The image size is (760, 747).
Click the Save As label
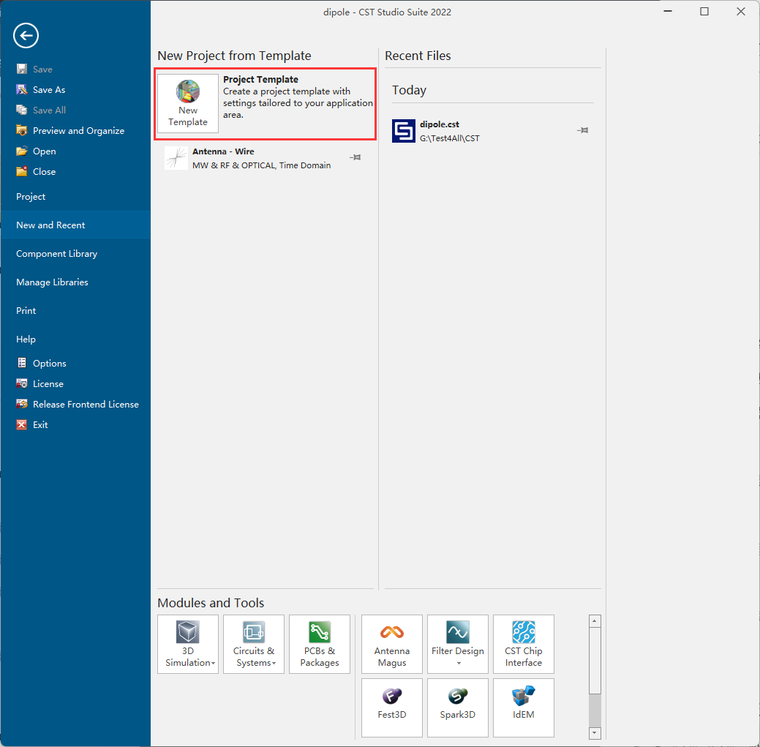49,90
